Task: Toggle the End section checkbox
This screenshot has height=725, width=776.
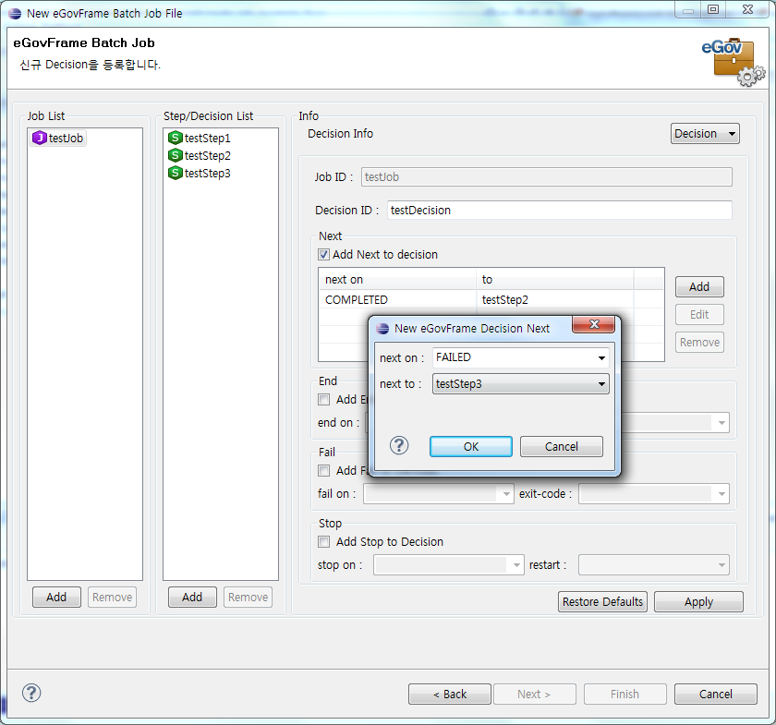Action: click(323, 399)
